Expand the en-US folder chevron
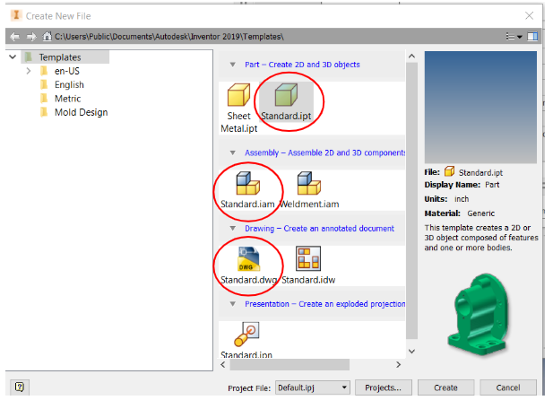 tap(29, 71)
